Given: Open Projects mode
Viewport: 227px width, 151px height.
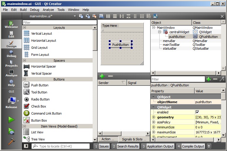Looking at the screenshot, I should [x=11, y=63].
